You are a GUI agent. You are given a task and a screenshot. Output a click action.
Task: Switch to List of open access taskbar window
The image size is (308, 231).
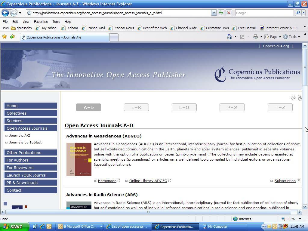pyautogui.click(x=127, y=226)
